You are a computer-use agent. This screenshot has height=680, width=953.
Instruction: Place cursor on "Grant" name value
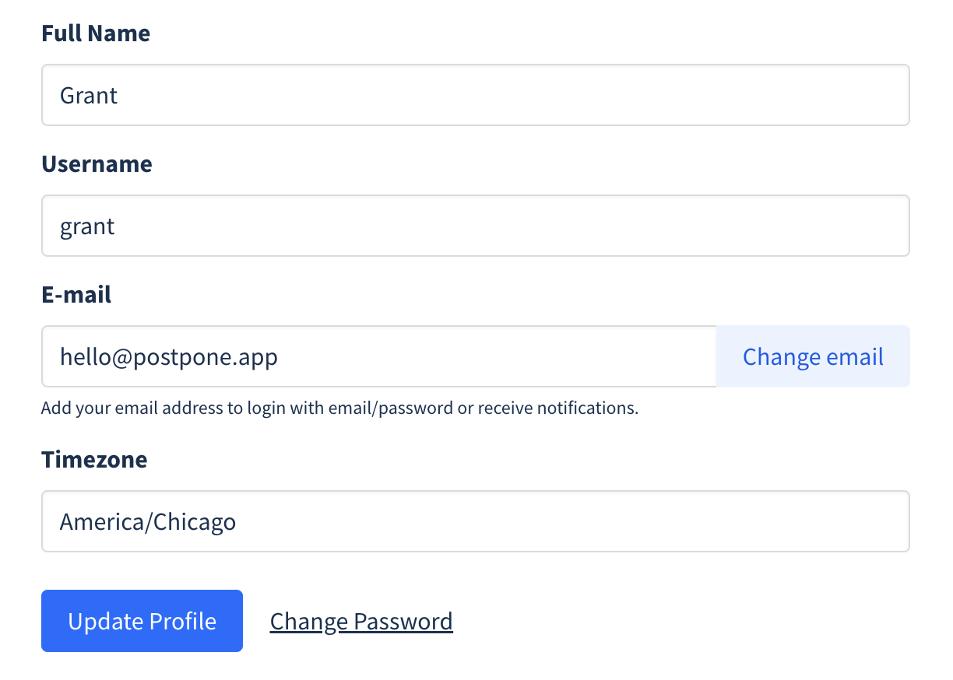click(89, 96)
